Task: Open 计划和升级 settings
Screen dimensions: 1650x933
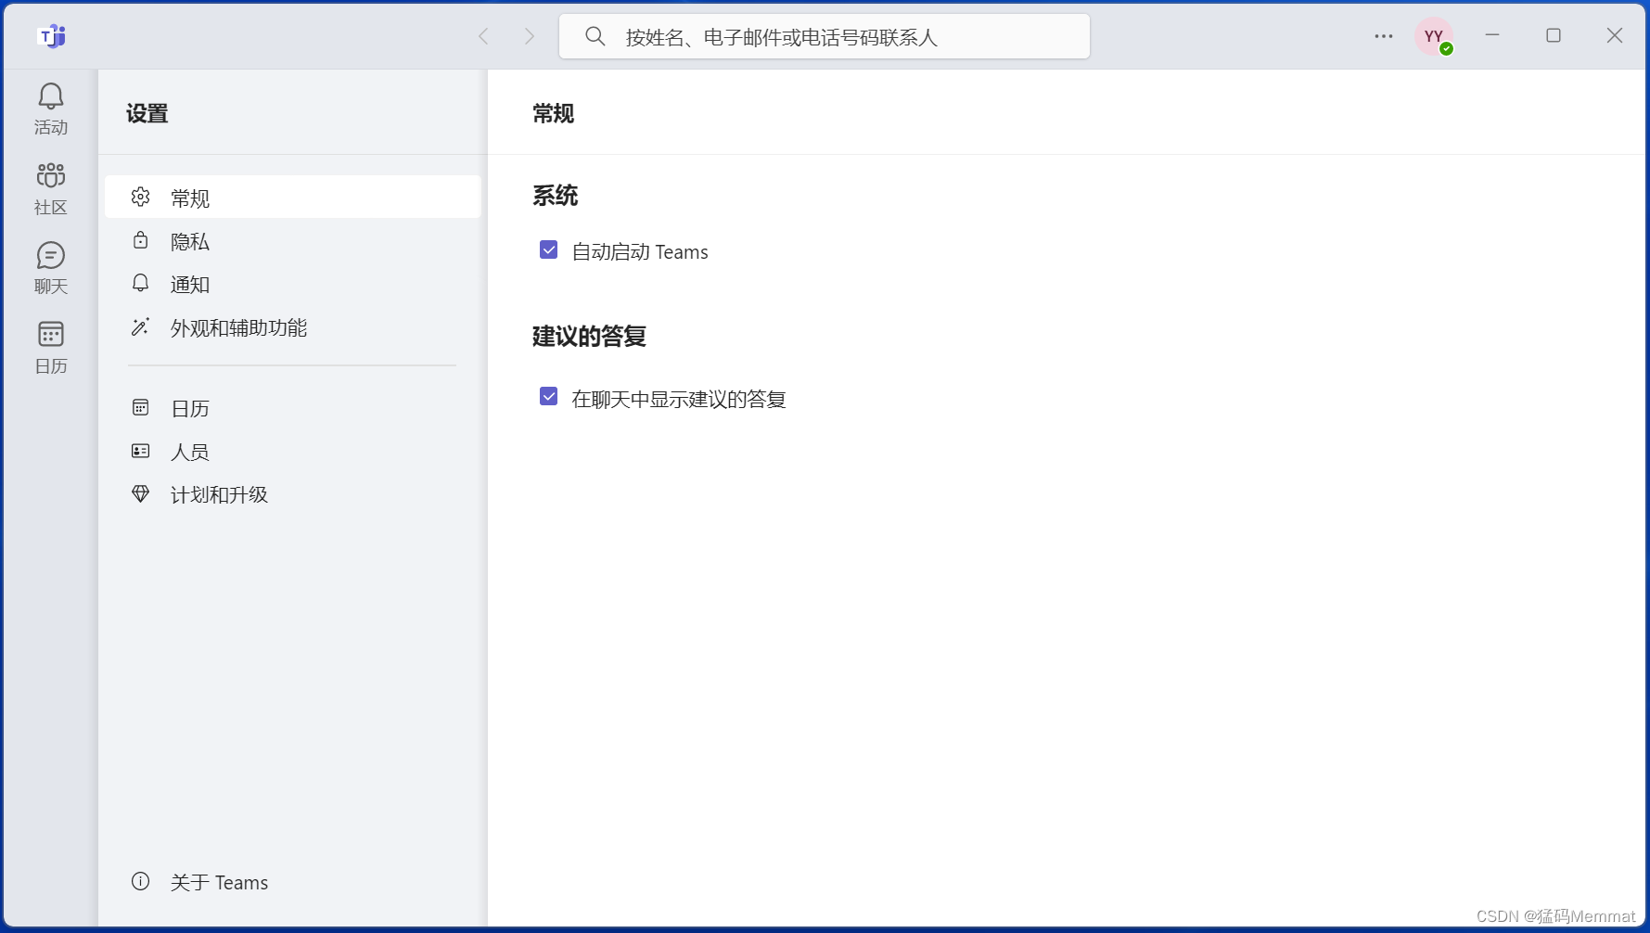Action: coord(293,493)
